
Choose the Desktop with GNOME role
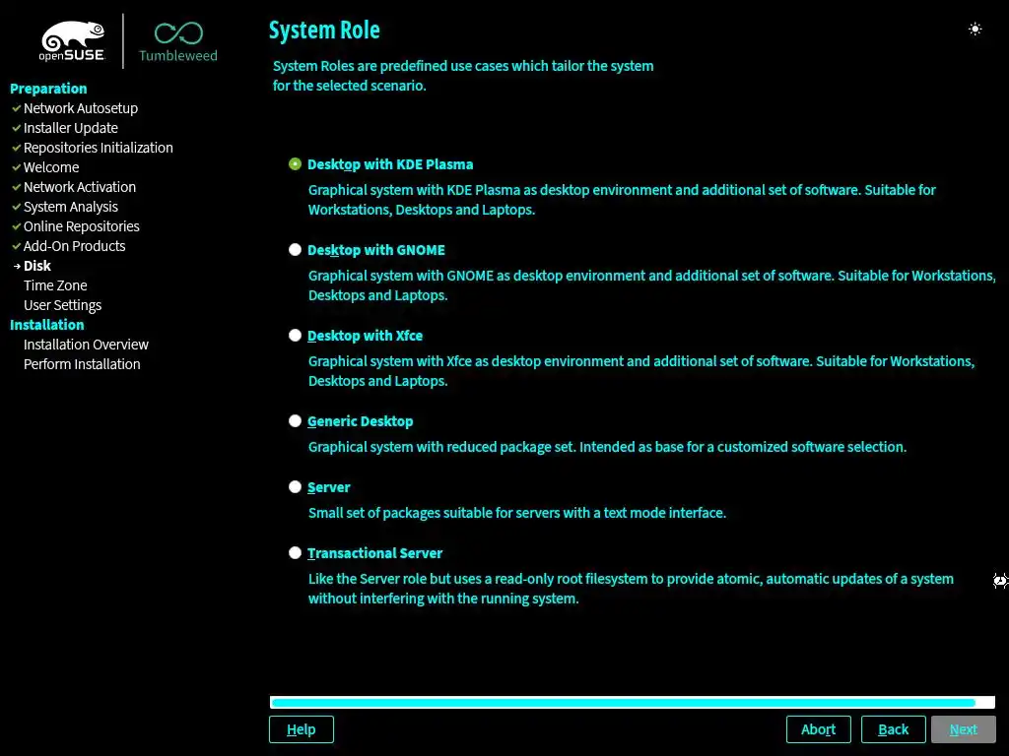[295, 249]
